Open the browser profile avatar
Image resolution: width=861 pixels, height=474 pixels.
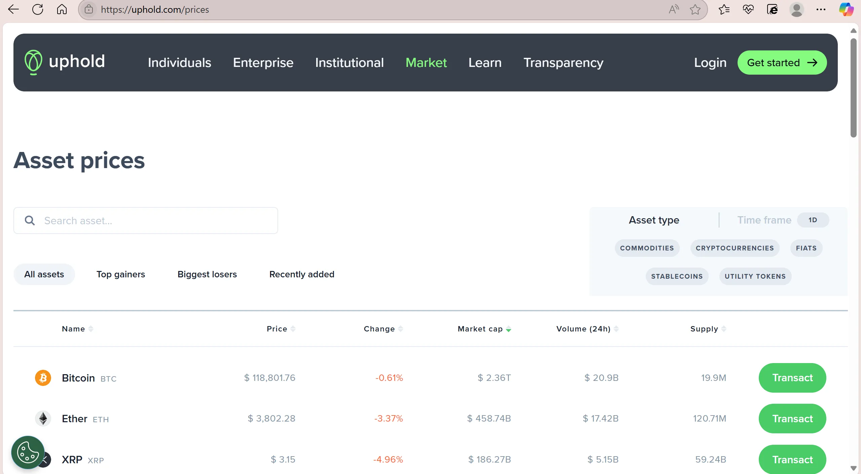coord(796,9)
